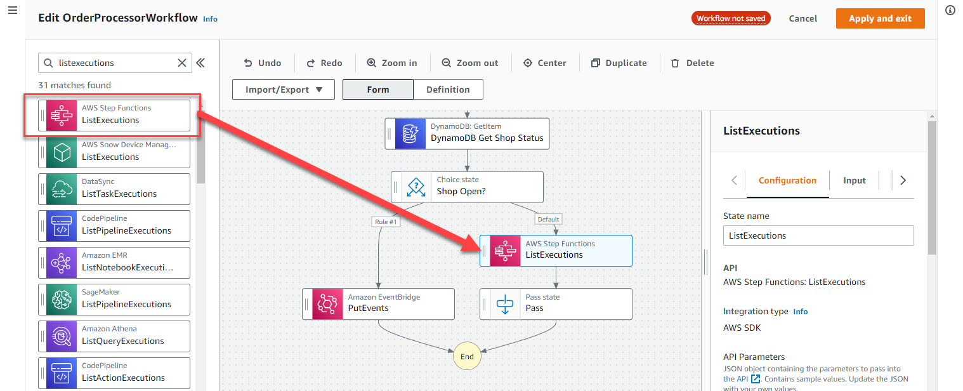Duplicate the selected state
This screenshot has width=963, height=391.
(x=619, y=63)
